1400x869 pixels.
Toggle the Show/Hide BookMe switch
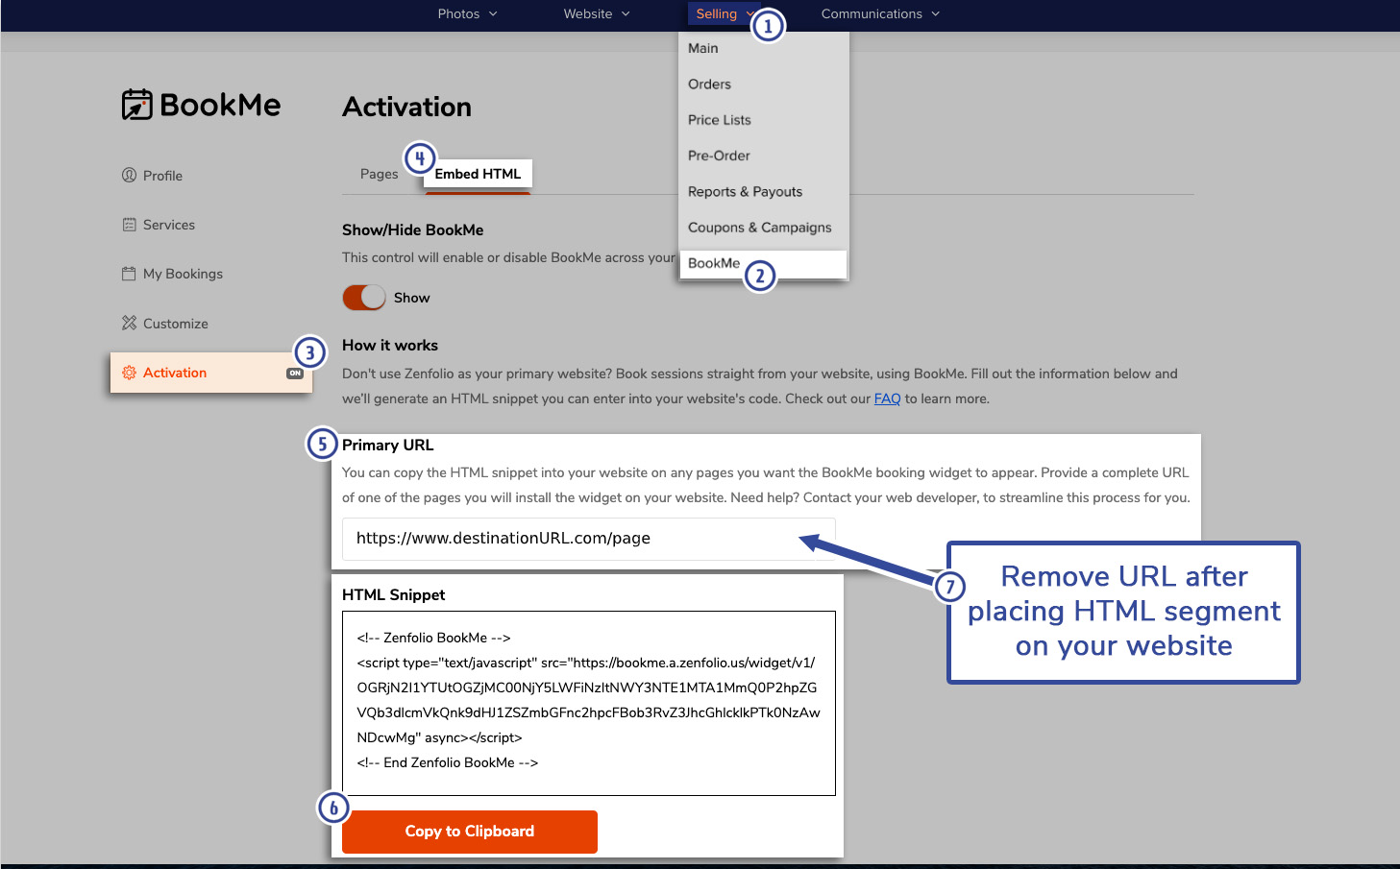coord(364,298)
